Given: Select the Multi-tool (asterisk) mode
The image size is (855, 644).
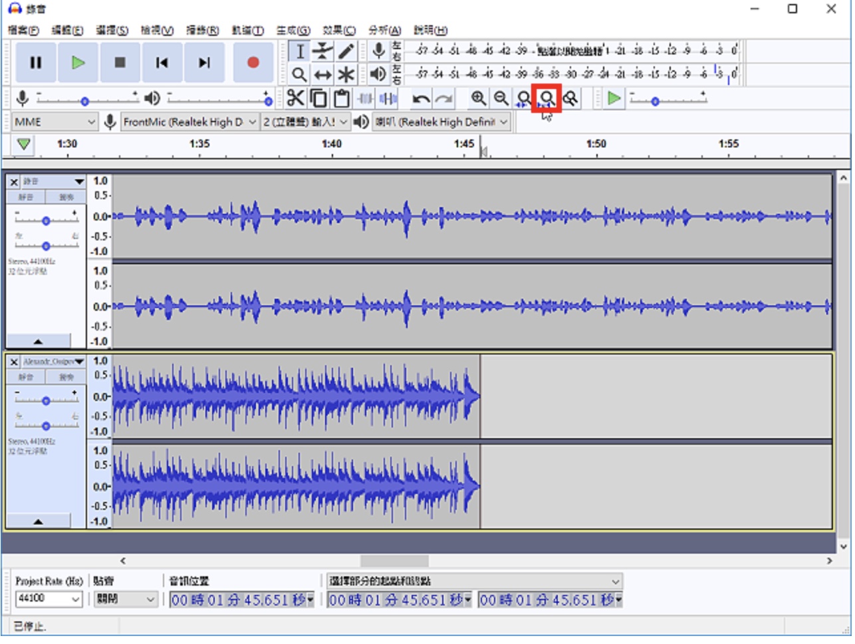Looking at the screenshot, I should (345, 74).
